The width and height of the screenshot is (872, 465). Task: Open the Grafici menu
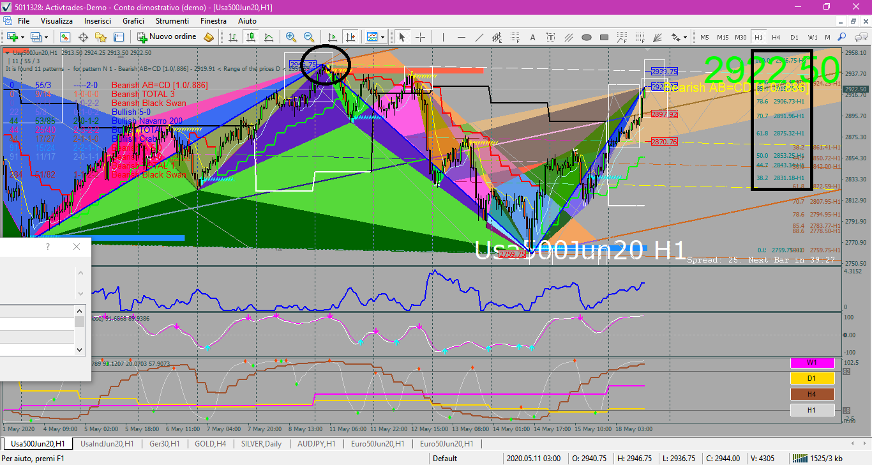pyautogui.click(x=133, y=21)
